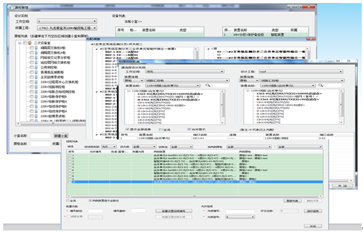Click the 小室名称 input field
Image resolution: width=363 pixels, height=233 pixels.
[x=40, y=135]
